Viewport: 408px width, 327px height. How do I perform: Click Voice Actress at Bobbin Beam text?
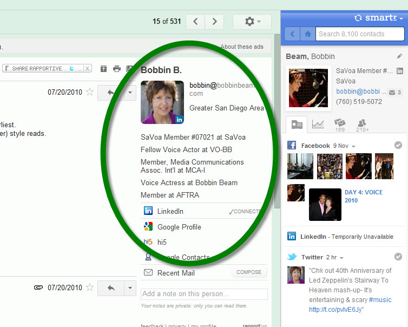coord(189,183)
